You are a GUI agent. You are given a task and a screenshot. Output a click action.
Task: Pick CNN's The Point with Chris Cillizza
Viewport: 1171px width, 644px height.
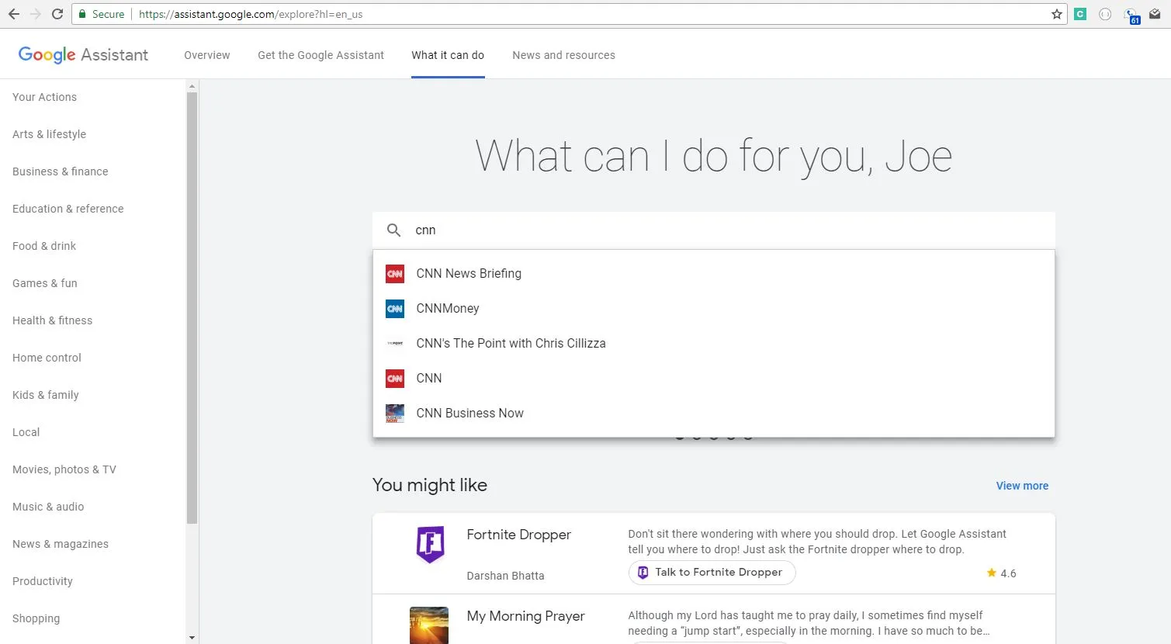(x=714, y=344)
